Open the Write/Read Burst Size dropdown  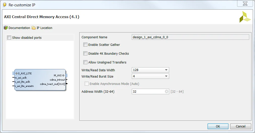[x=150, y=76]
